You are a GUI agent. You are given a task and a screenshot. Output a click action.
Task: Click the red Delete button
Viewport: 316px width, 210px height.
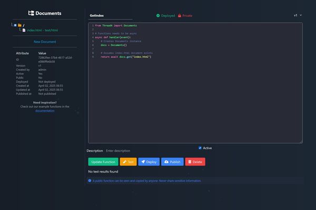pos(195,162)
